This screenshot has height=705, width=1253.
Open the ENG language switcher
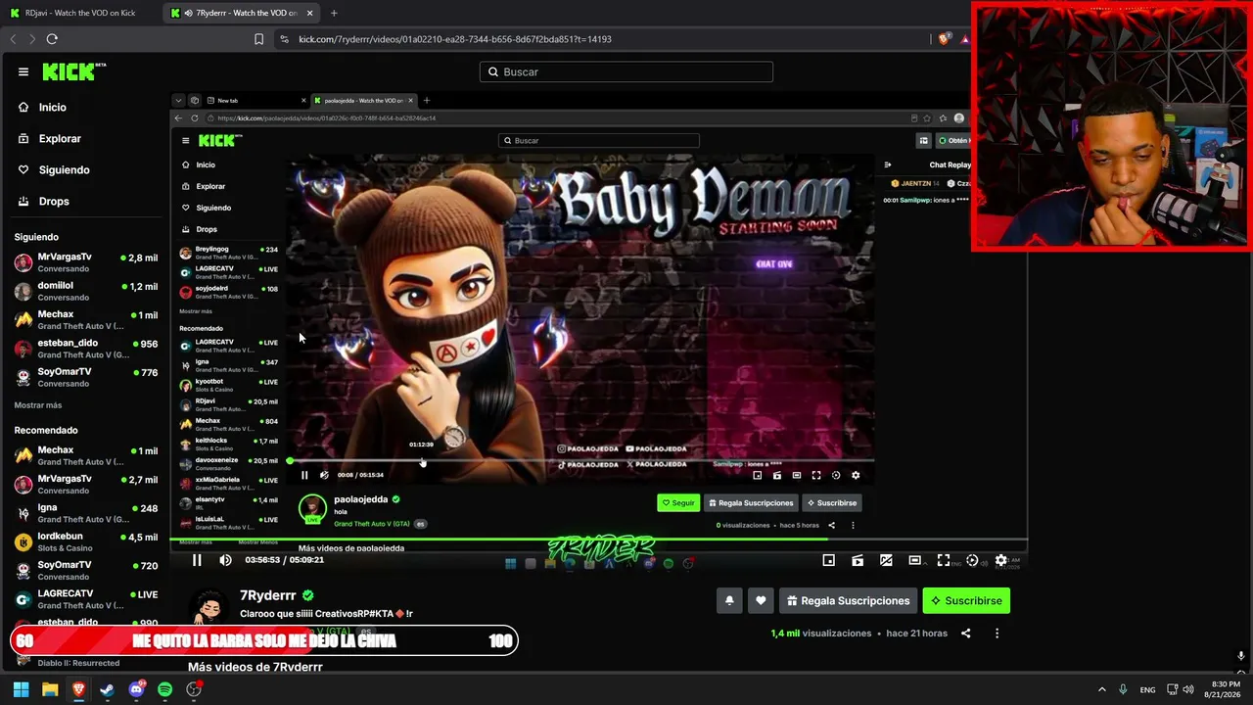click(x=1147, y=689)
